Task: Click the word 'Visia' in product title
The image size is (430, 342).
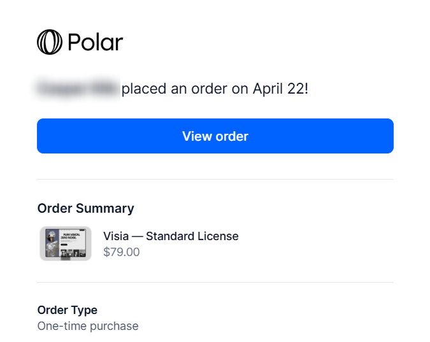Action: 116,236
